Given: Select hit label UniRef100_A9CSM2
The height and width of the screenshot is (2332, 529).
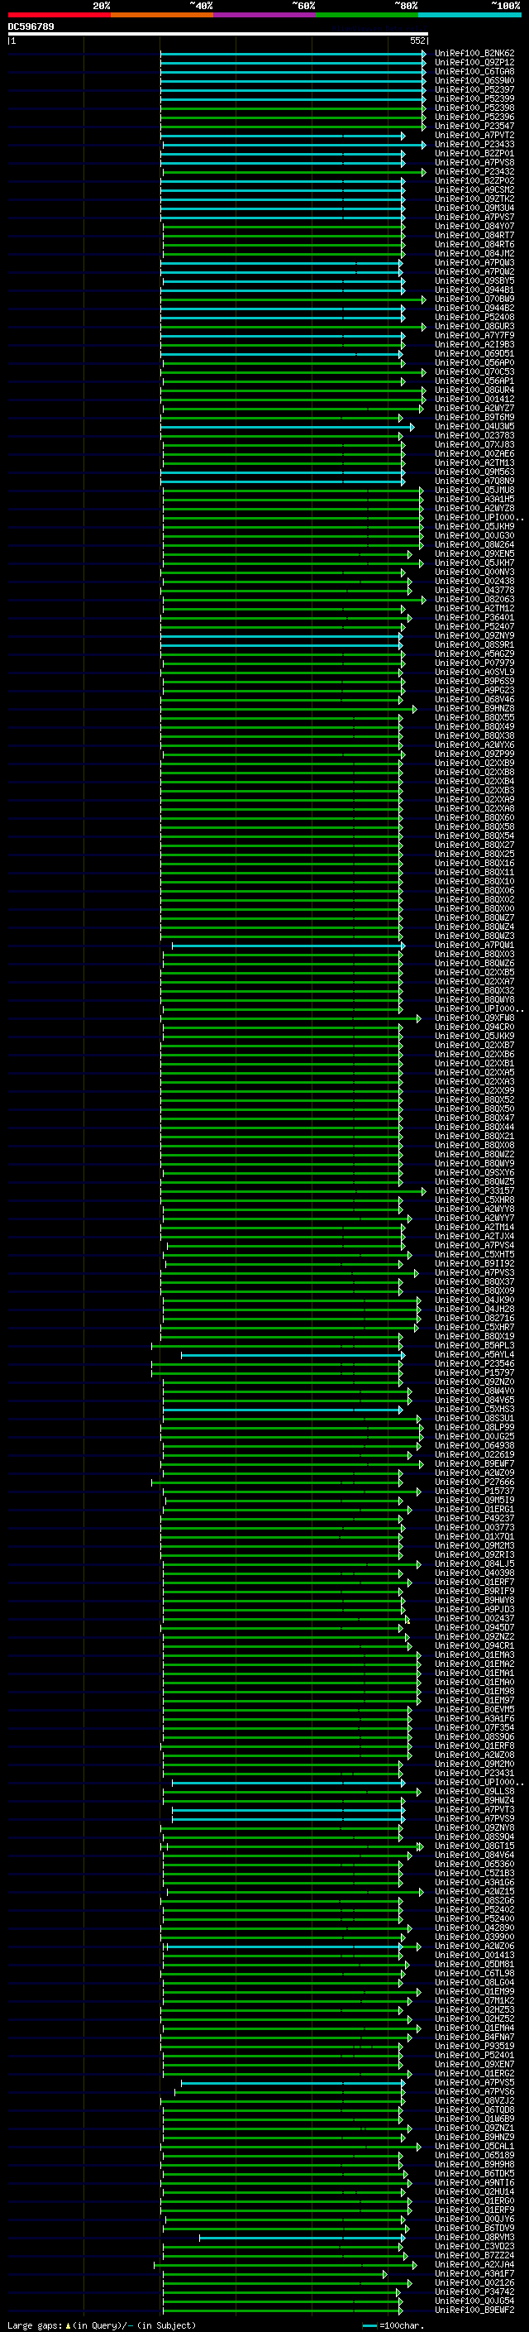Looking at the screenshot, I should (x=474, y=190).
